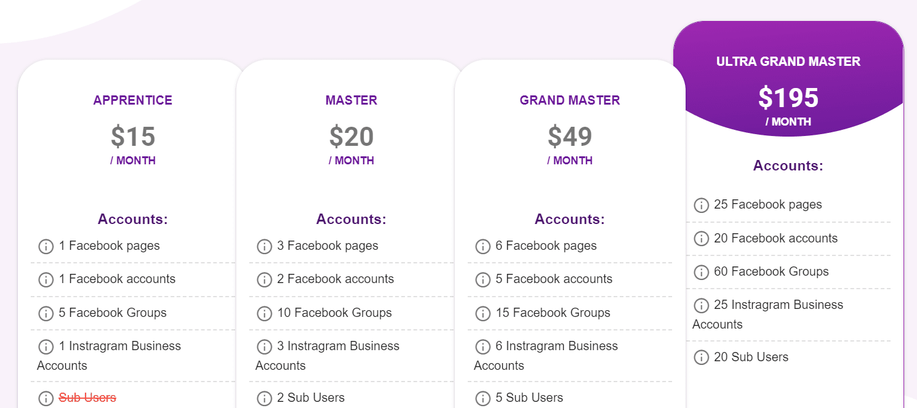Image resolution: width=917 pixels, height=408 pixels.
Task: Click the info icon beside "20 Facebook accounts"
Action: click(701, 239)
